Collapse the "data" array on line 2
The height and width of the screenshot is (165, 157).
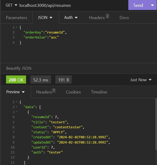17,107
